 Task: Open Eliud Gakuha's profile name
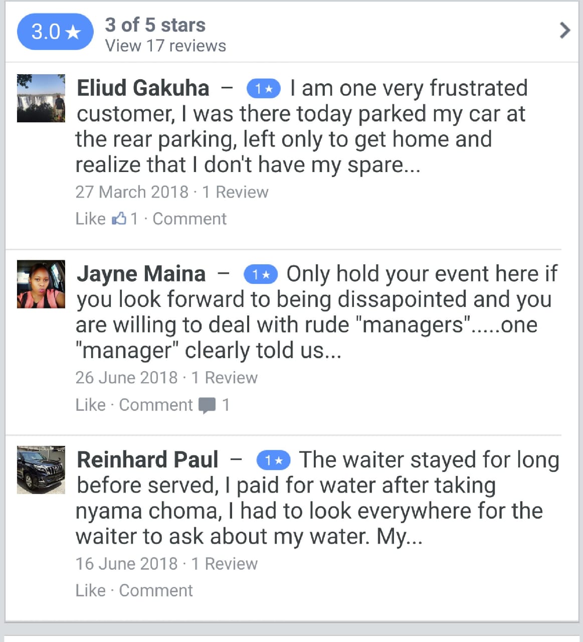point(143,88)
